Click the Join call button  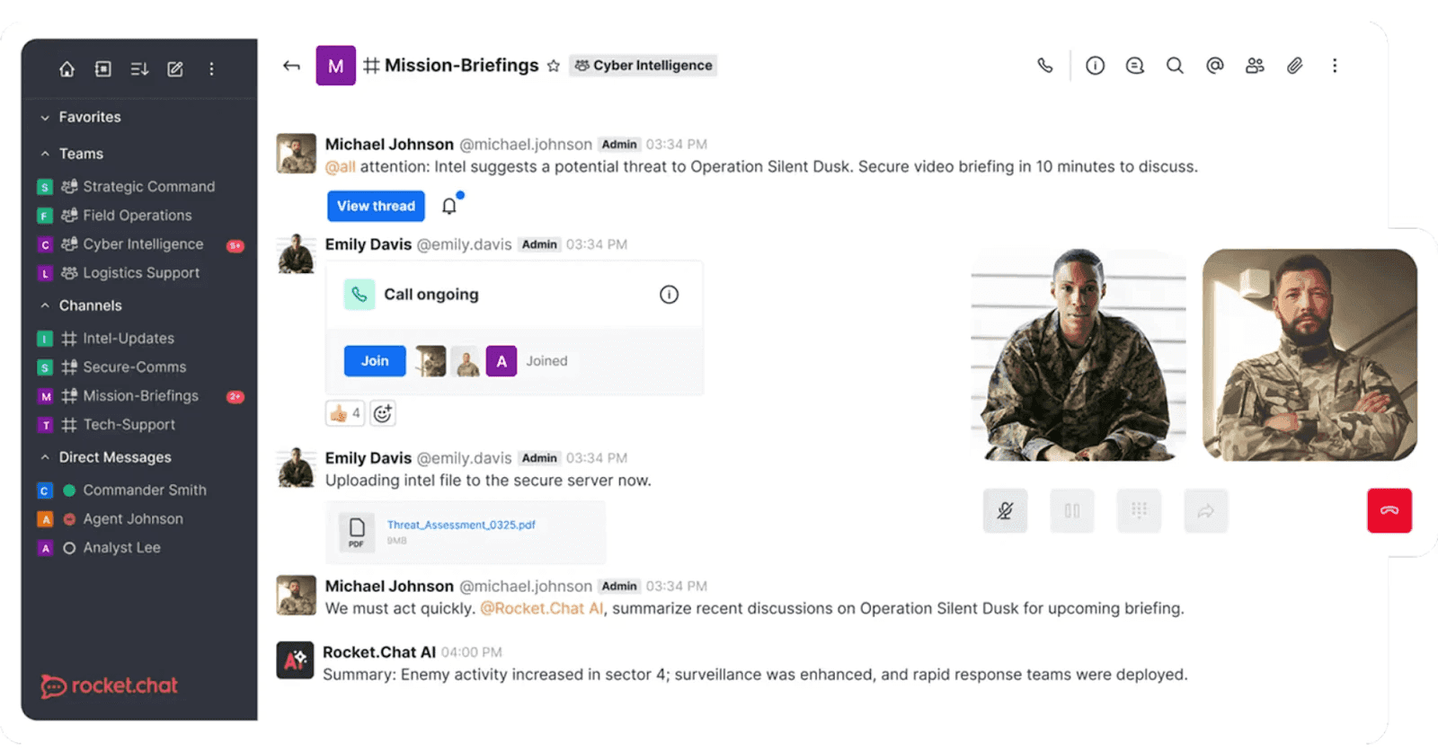(x=375, y=361)
